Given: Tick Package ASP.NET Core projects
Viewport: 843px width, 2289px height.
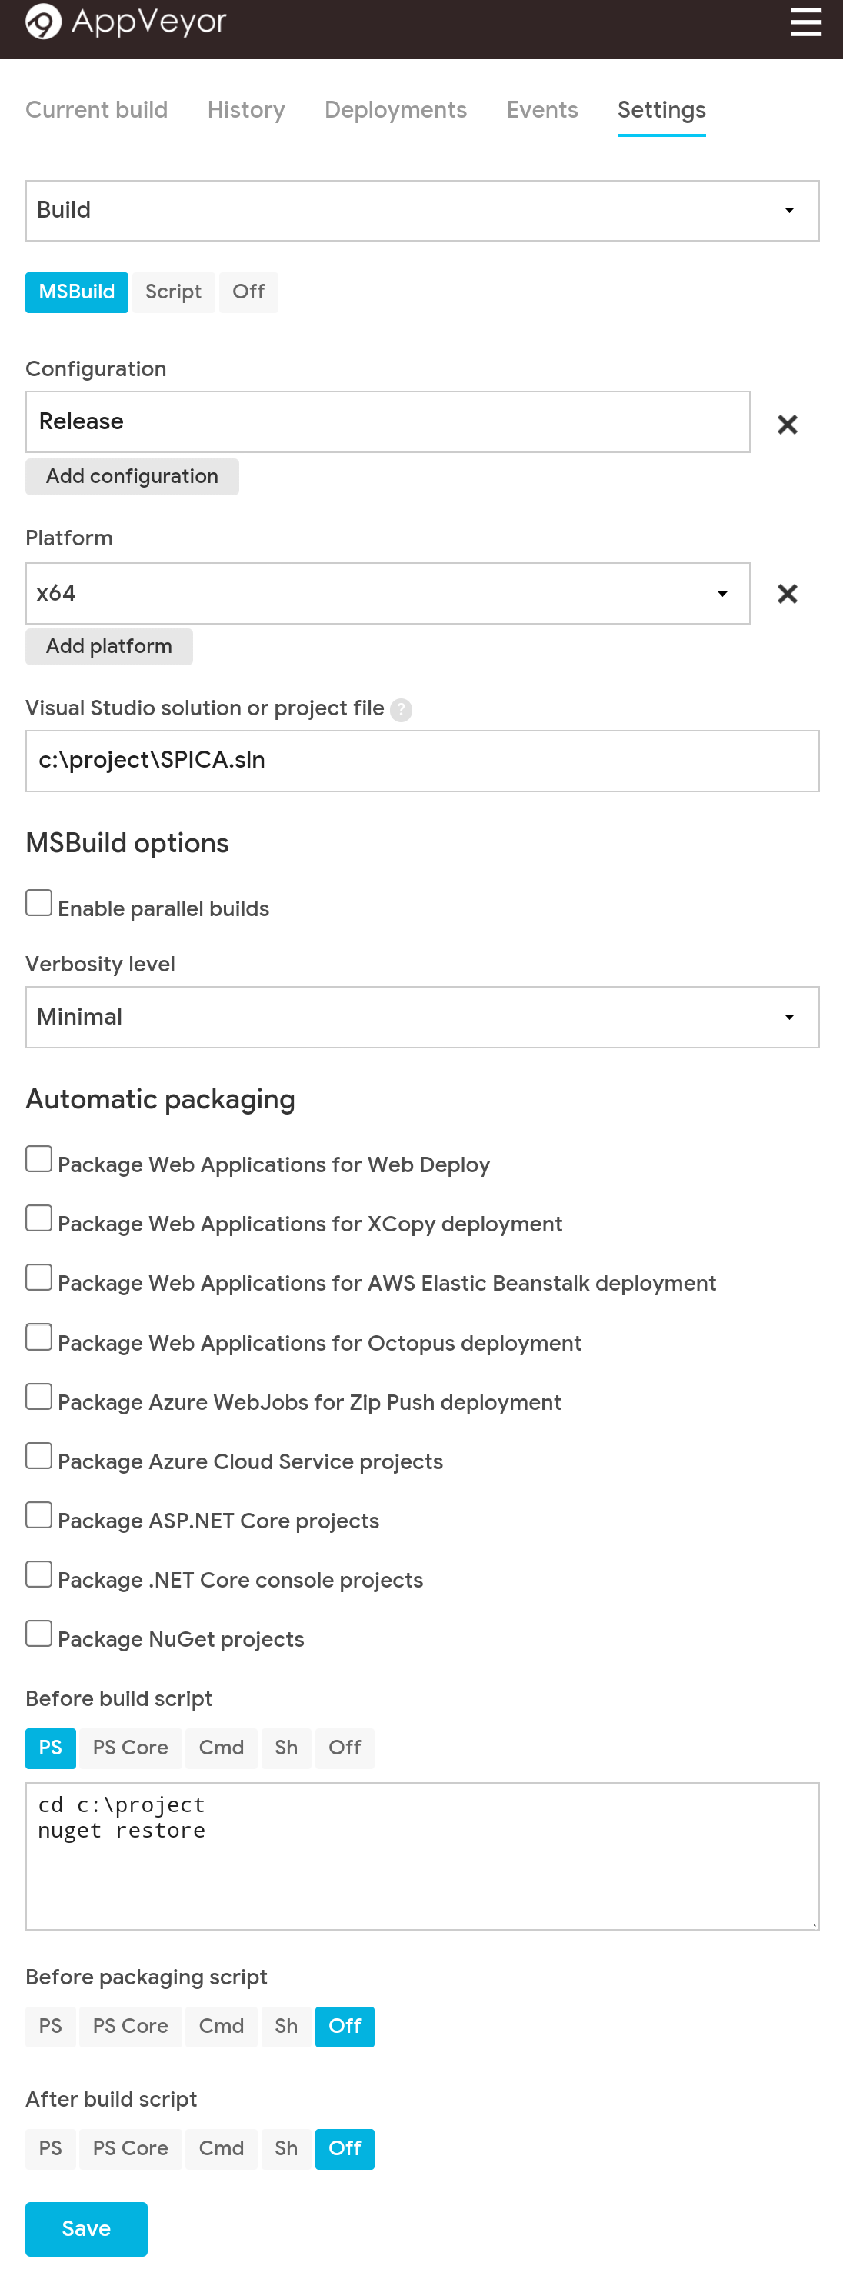Looking at the screenshot, I should pyautogui.click(x=39, y=1516).
